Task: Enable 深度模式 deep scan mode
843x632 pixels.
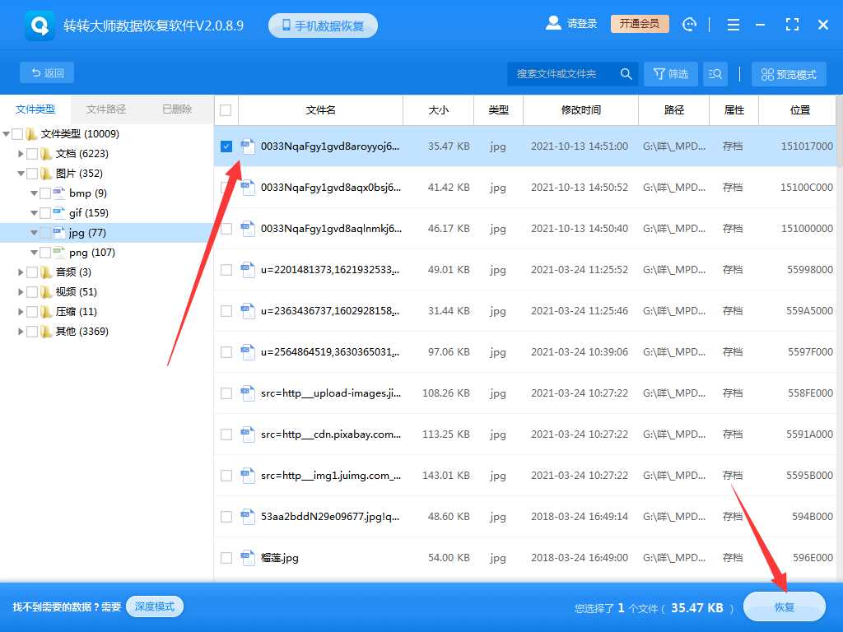Action: [154, 606]
